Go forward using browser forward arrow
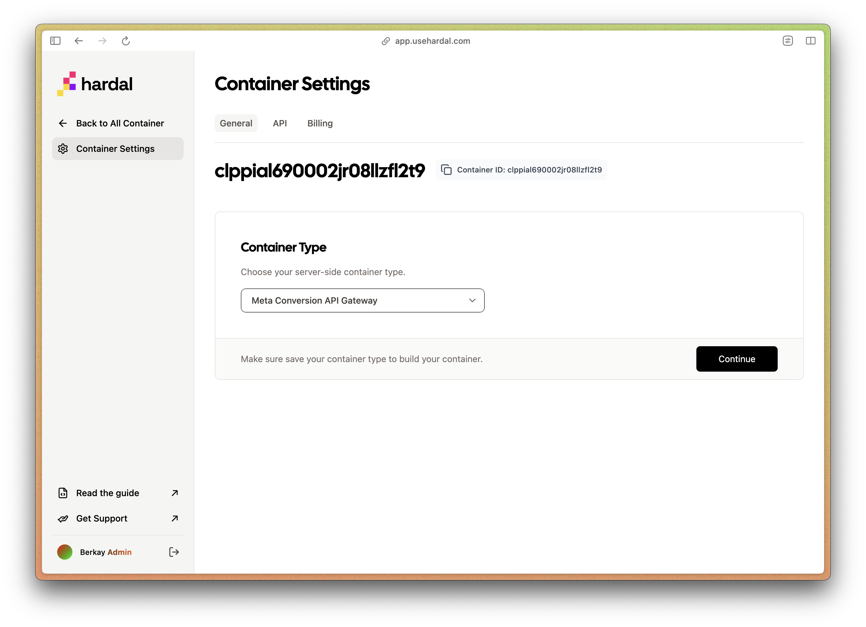866x627 pixels. click(102, 41)
